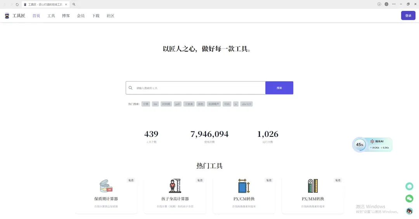The image size is (419, 219).
Task: Go to the 博客 navigation item
Action: (x=66, y=16)
